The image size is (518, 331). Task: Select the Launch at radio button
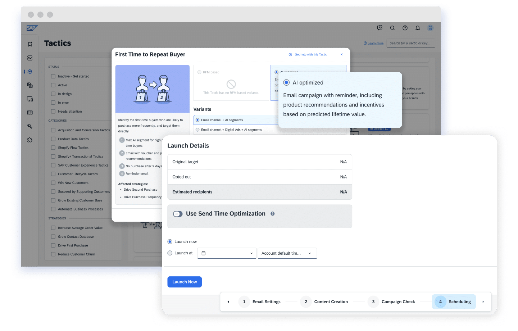[x=170, y=253]
